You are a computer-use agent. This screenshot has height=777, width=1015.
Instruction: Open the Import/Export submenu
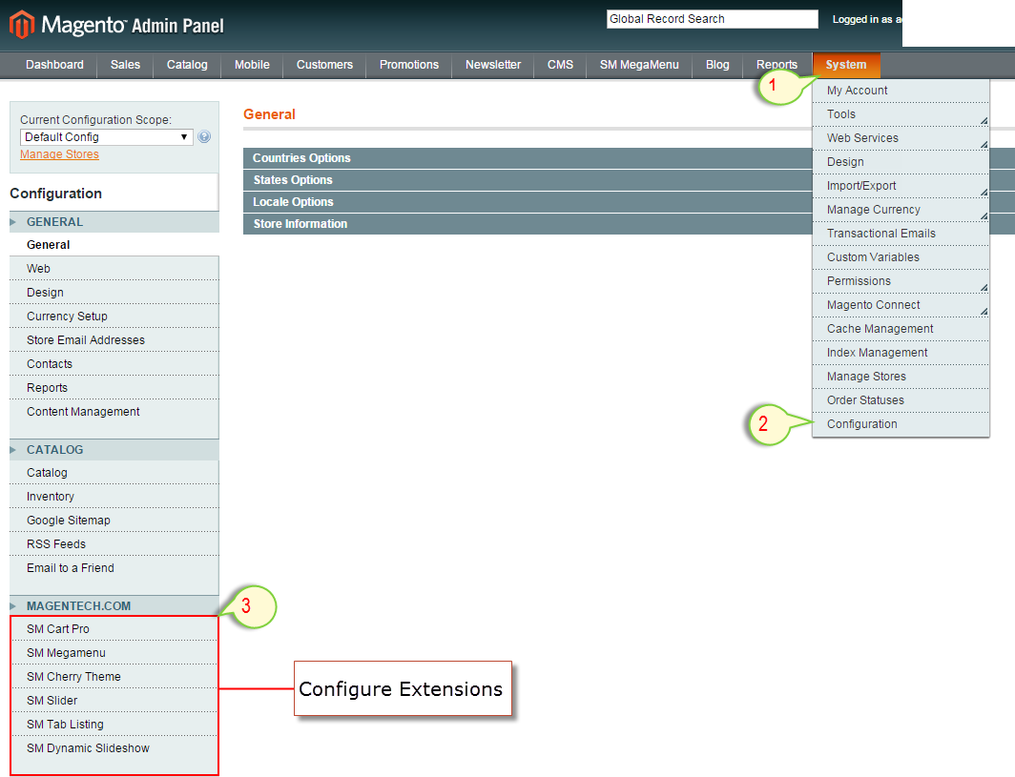click(901, 186)
